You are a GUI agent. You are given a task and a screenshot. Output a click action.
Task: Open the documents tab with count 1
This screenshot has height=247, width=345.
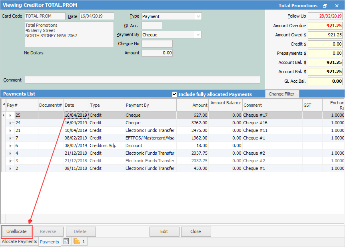tap(79, 241)
